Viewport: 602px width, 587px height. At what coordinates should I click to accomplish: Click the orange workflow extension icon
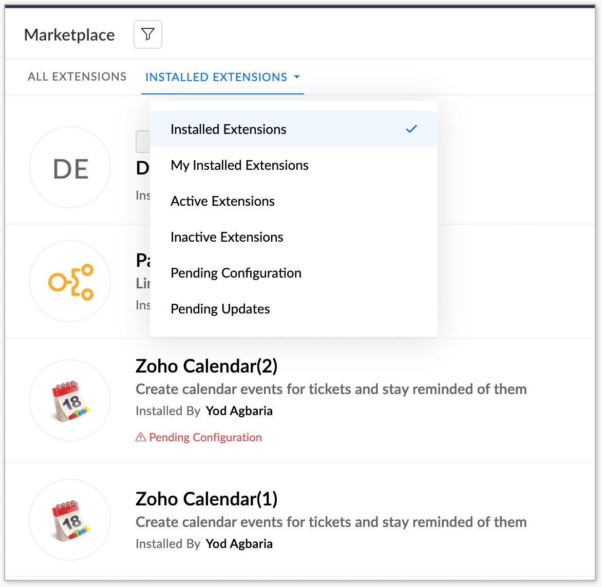70,281
